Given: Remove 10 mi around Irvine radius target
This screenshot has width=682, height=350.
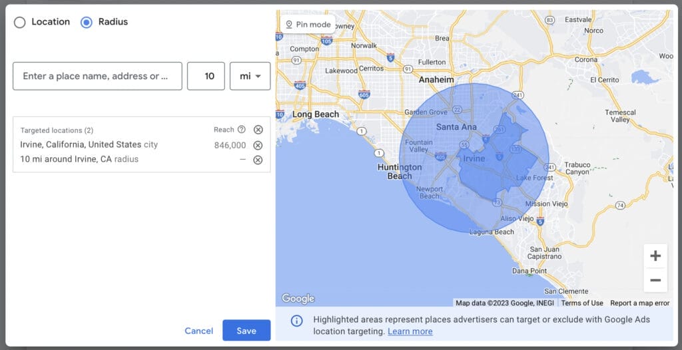Looking at the screenshot, I should tap(258, 160).
